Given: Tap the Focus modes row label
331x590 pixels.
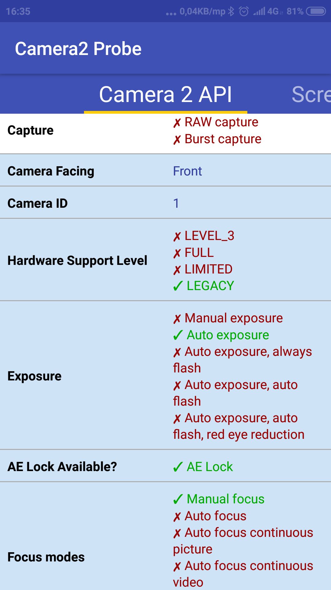Looking at the screenshot, I should pyautogui.click(x=46, y=557).
